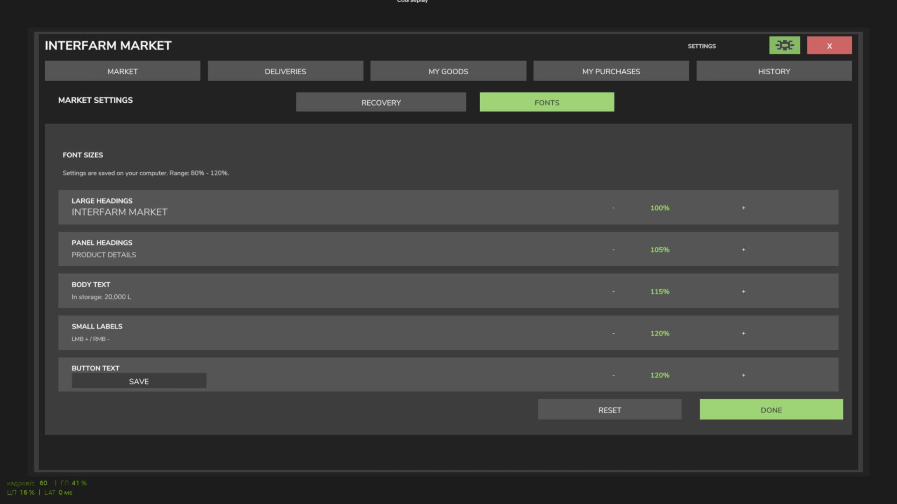Select the Fonts settings section
Screen dimensions: 897x504
coord(547,102)
